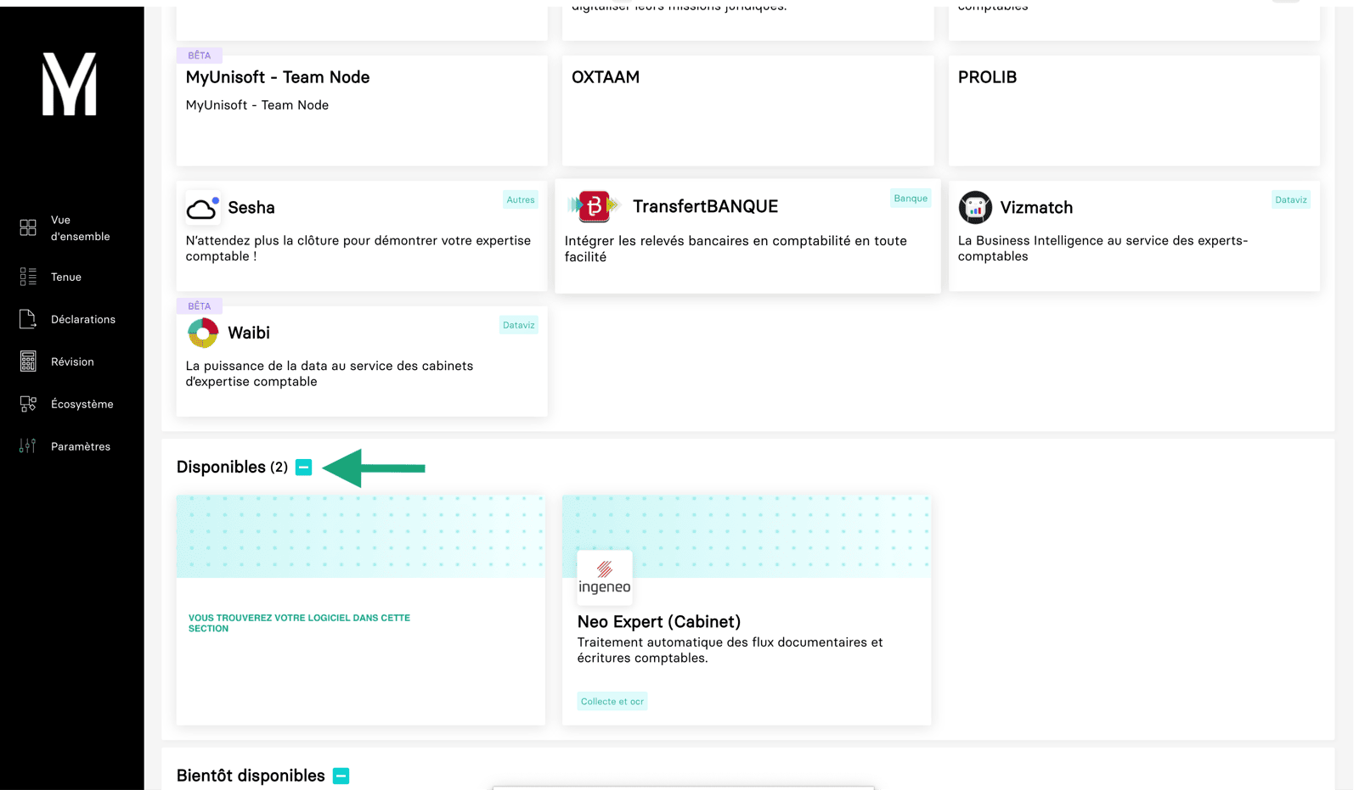This screenshot has width=1359, height=790.
Task: Open Vue d'ensemble via its grid icon
Action: (x=28, y=227)
